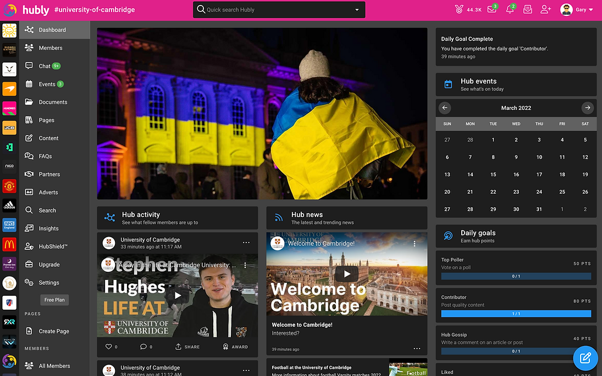Click the Contributor progress bar

(516, 313)
